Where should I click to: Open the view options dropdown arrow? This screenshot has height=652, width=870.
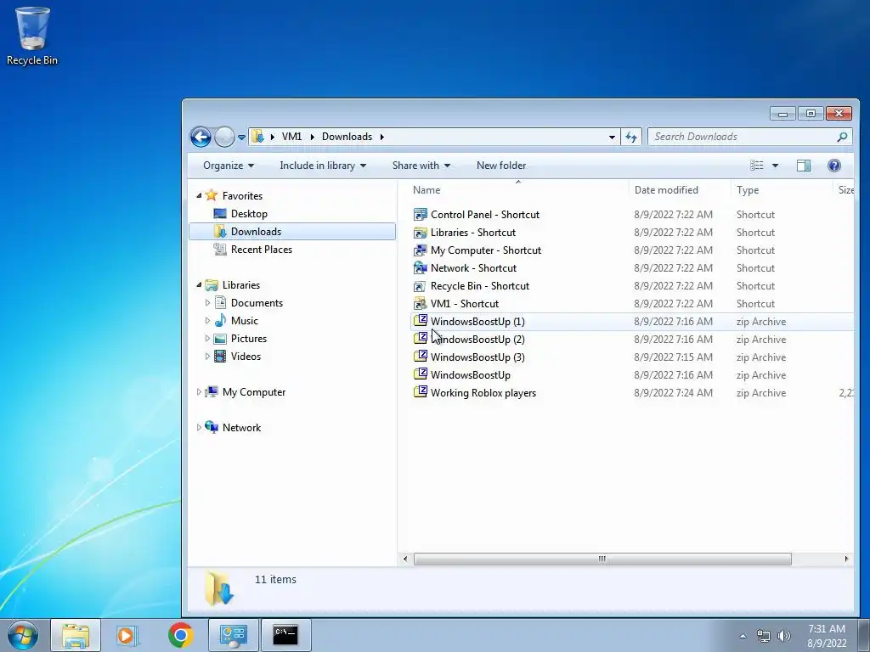click(x=775, y=166)
